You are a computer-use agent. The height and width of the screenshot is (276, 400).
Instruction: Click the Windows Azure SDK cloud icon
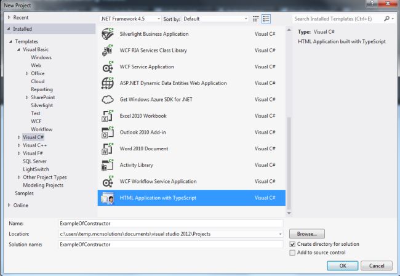[x=108, y=99]
